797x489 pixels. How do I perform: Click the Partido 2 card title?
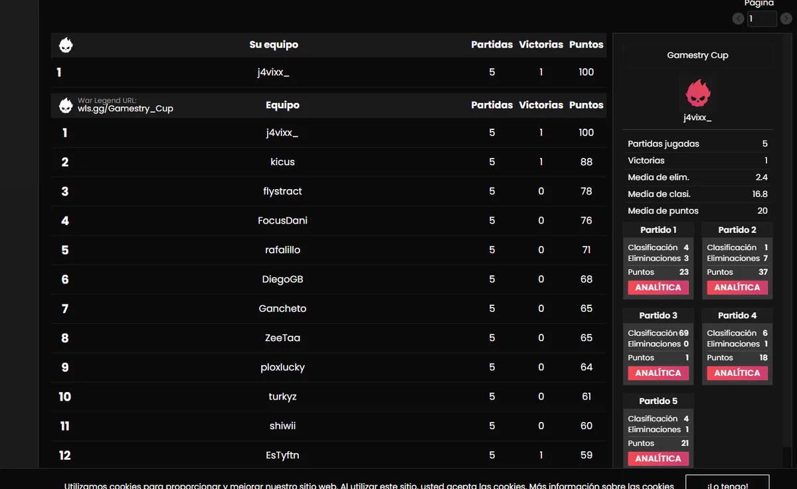tap(737, 230)
